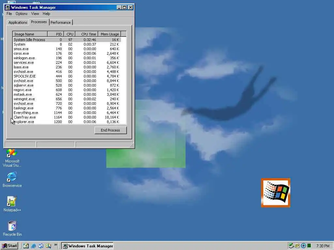Click the Windows Task Manager taskbar button
The image size is (334, 250).
click(87, 246)
